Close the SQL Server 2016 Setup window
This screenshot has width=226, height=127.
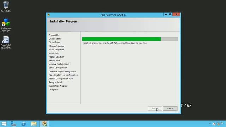176,14
